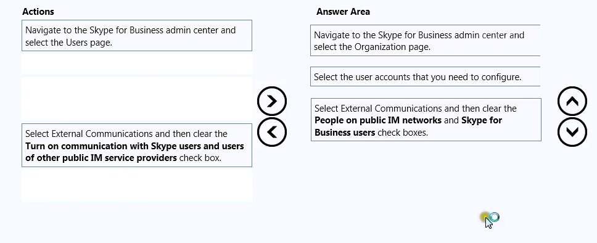Select the 'select the Users page' action
The image size is (597, 243).
pos(137,35)
